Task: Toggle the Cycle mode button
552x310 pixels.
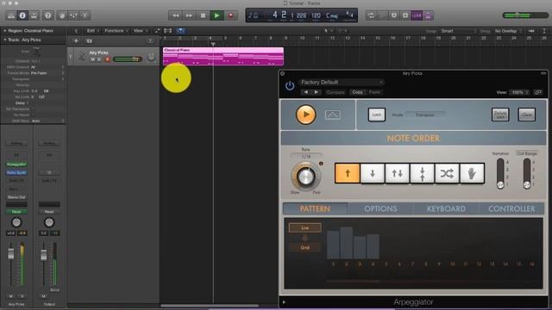Action: [371, 15]
